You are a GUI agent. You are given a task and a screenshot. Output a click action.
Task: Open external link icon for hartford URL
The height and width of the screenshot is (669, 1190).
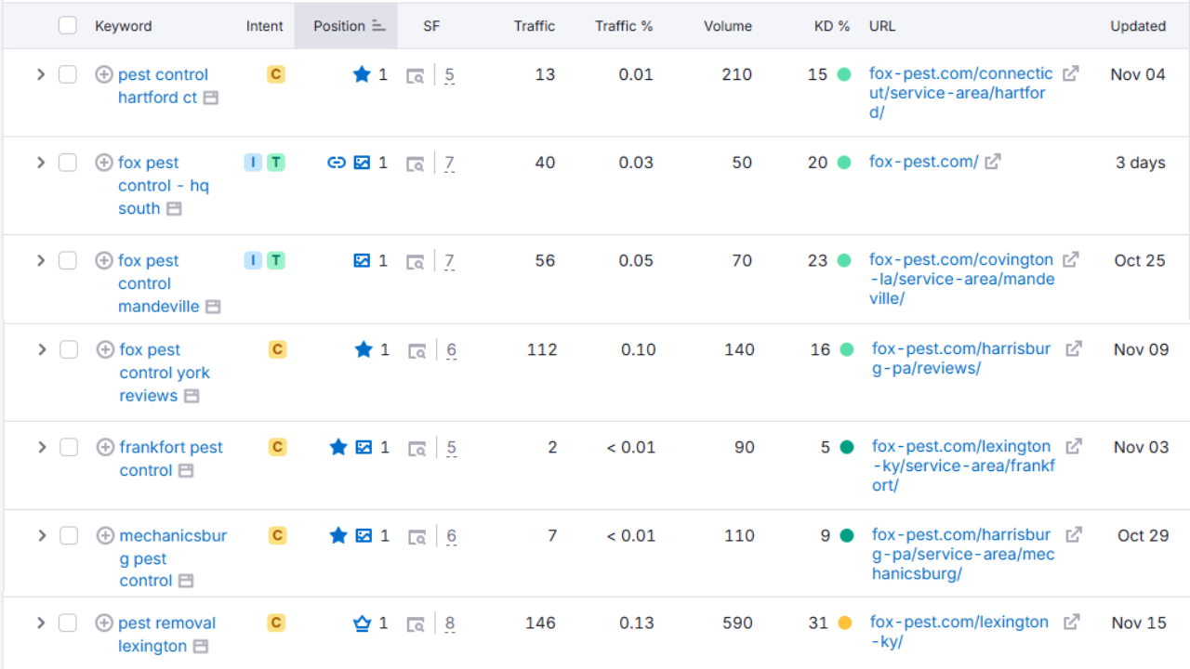click(1071, 73)
